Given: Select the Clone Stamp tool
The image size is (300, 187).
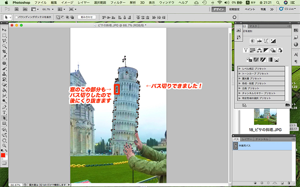Looking at the screenshot, I should coord(4,74).
